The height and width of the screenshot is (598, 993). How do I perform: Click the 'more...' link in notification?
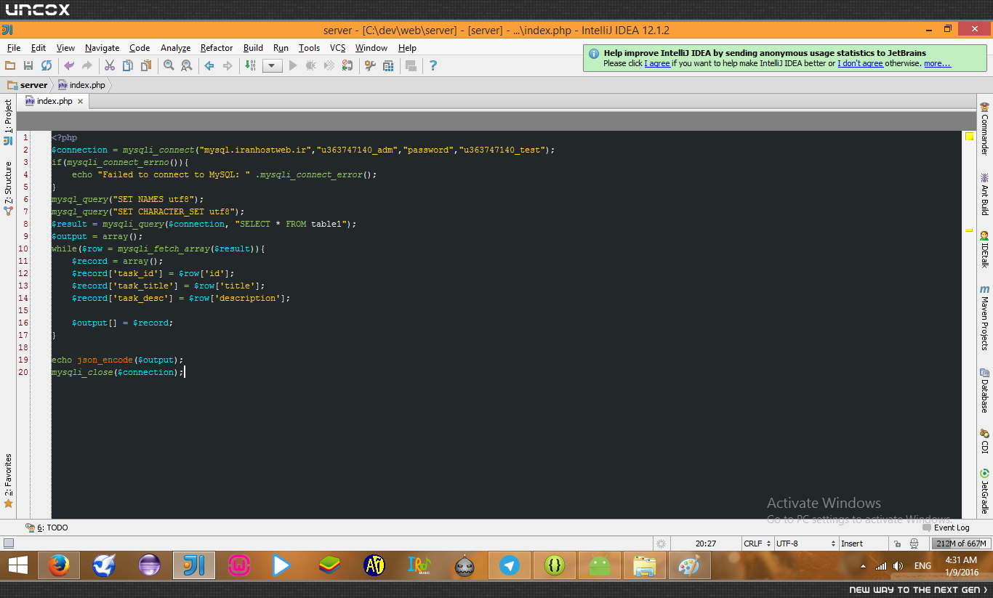[x=937, y=63]
